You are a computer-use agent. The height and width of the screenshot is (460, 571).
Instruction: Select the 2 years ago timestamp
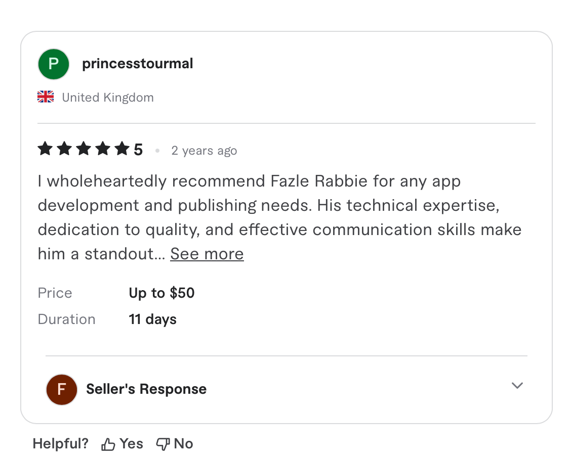pyautogui.click(x=204, y=150)
